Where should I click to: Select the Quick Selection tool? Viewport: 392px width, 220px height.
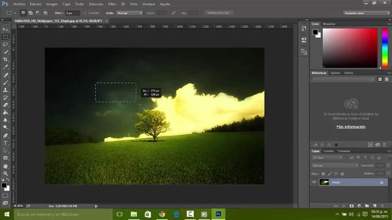coord(6,52)
